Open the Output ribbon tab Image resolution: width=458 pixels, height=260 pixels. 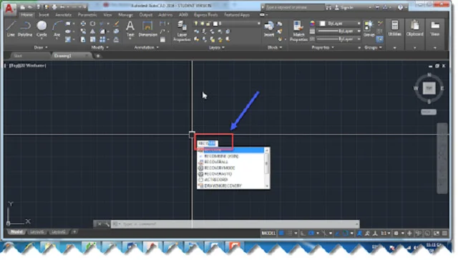[145, 14]
